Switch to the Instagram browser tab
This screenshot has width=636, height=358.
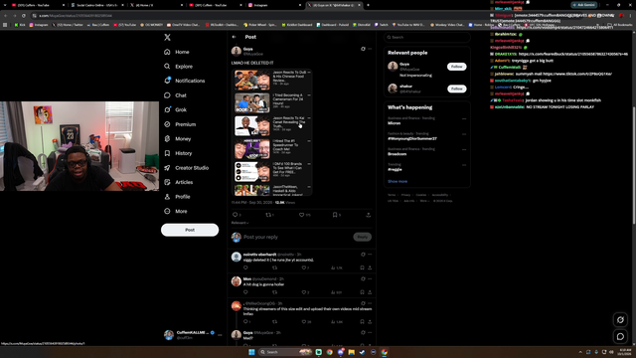tap(274, 5)
